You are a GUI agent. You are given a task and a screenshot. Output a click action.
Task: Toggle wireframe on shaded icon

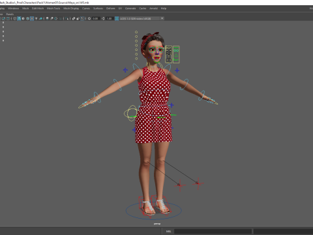[x=27, y=19]
